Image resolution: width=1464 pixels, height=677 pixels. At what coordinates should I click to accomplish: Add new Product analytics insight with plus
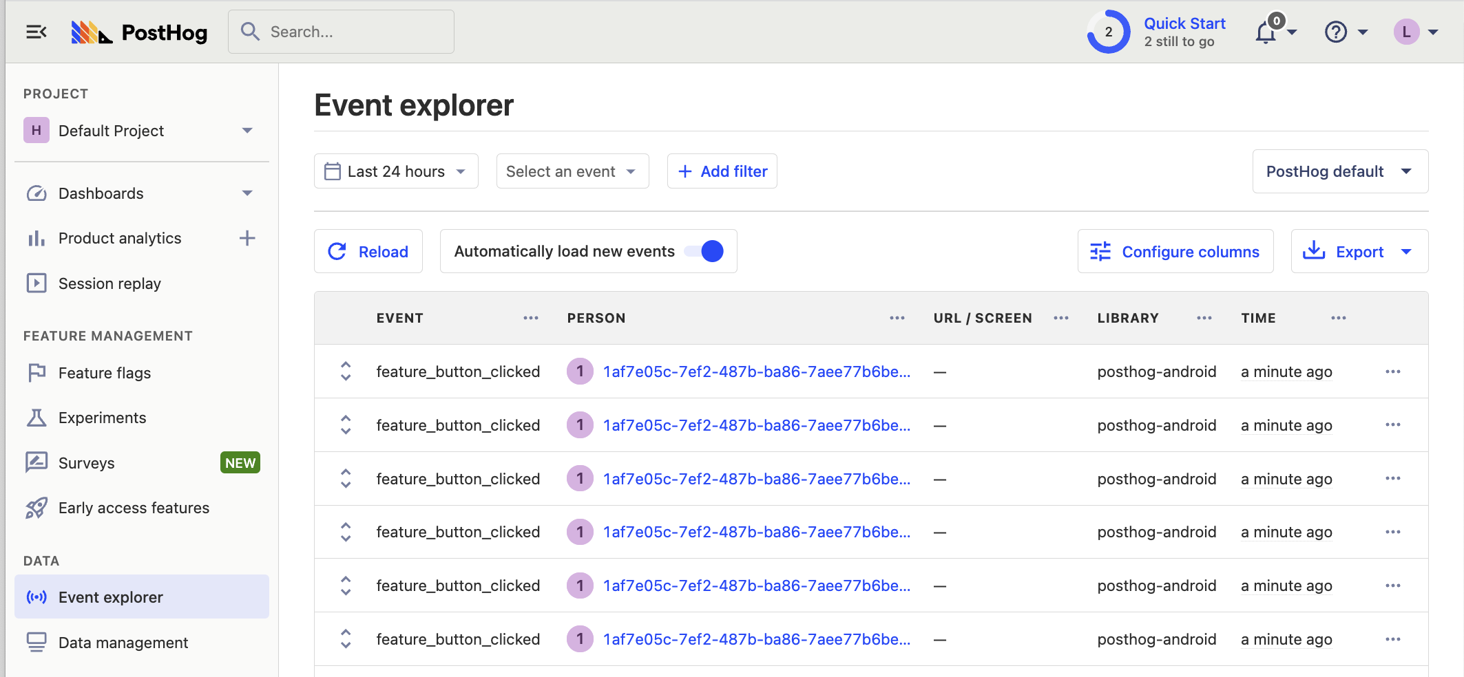247,238
